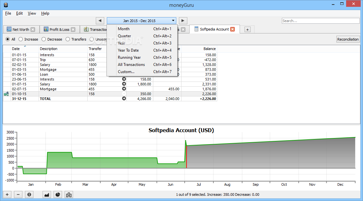Select the Trip transaction row
Viewport: 363px width, 201px height.
click(110, 60)
